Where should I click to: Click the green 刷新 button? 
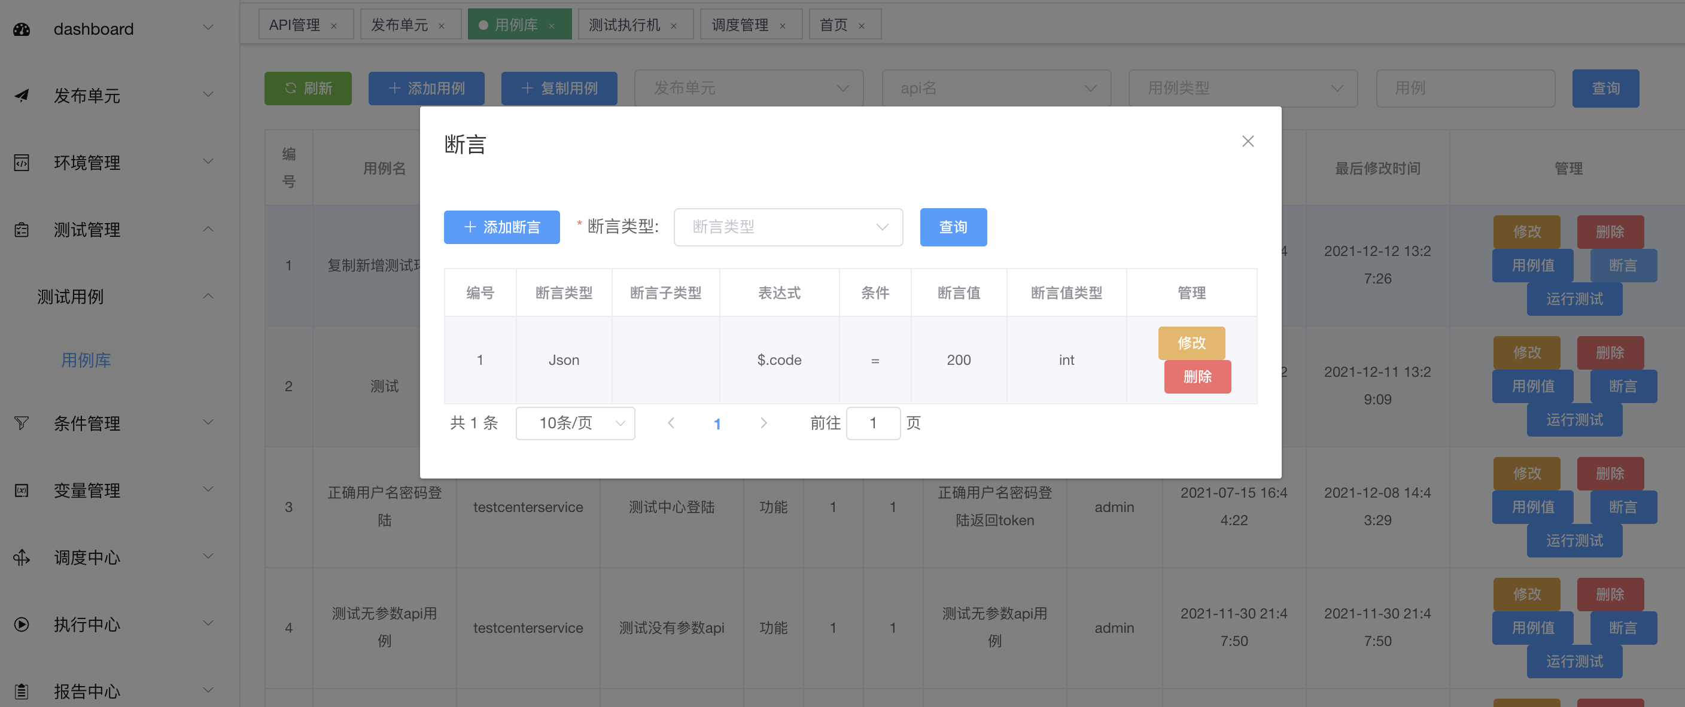point(308,89)
